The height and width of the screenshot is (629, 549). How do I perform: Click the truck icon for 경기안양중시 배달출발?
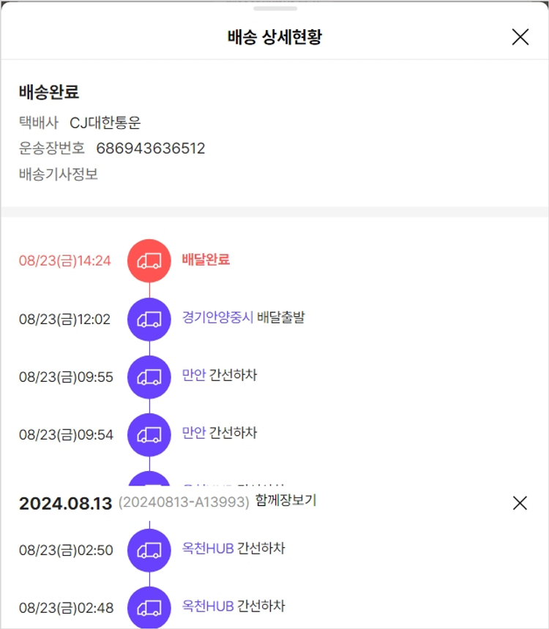pyautogui.click(x=149, y=319)
